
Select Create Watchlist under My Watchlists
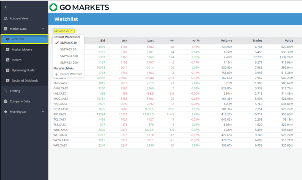coord(68,74)
